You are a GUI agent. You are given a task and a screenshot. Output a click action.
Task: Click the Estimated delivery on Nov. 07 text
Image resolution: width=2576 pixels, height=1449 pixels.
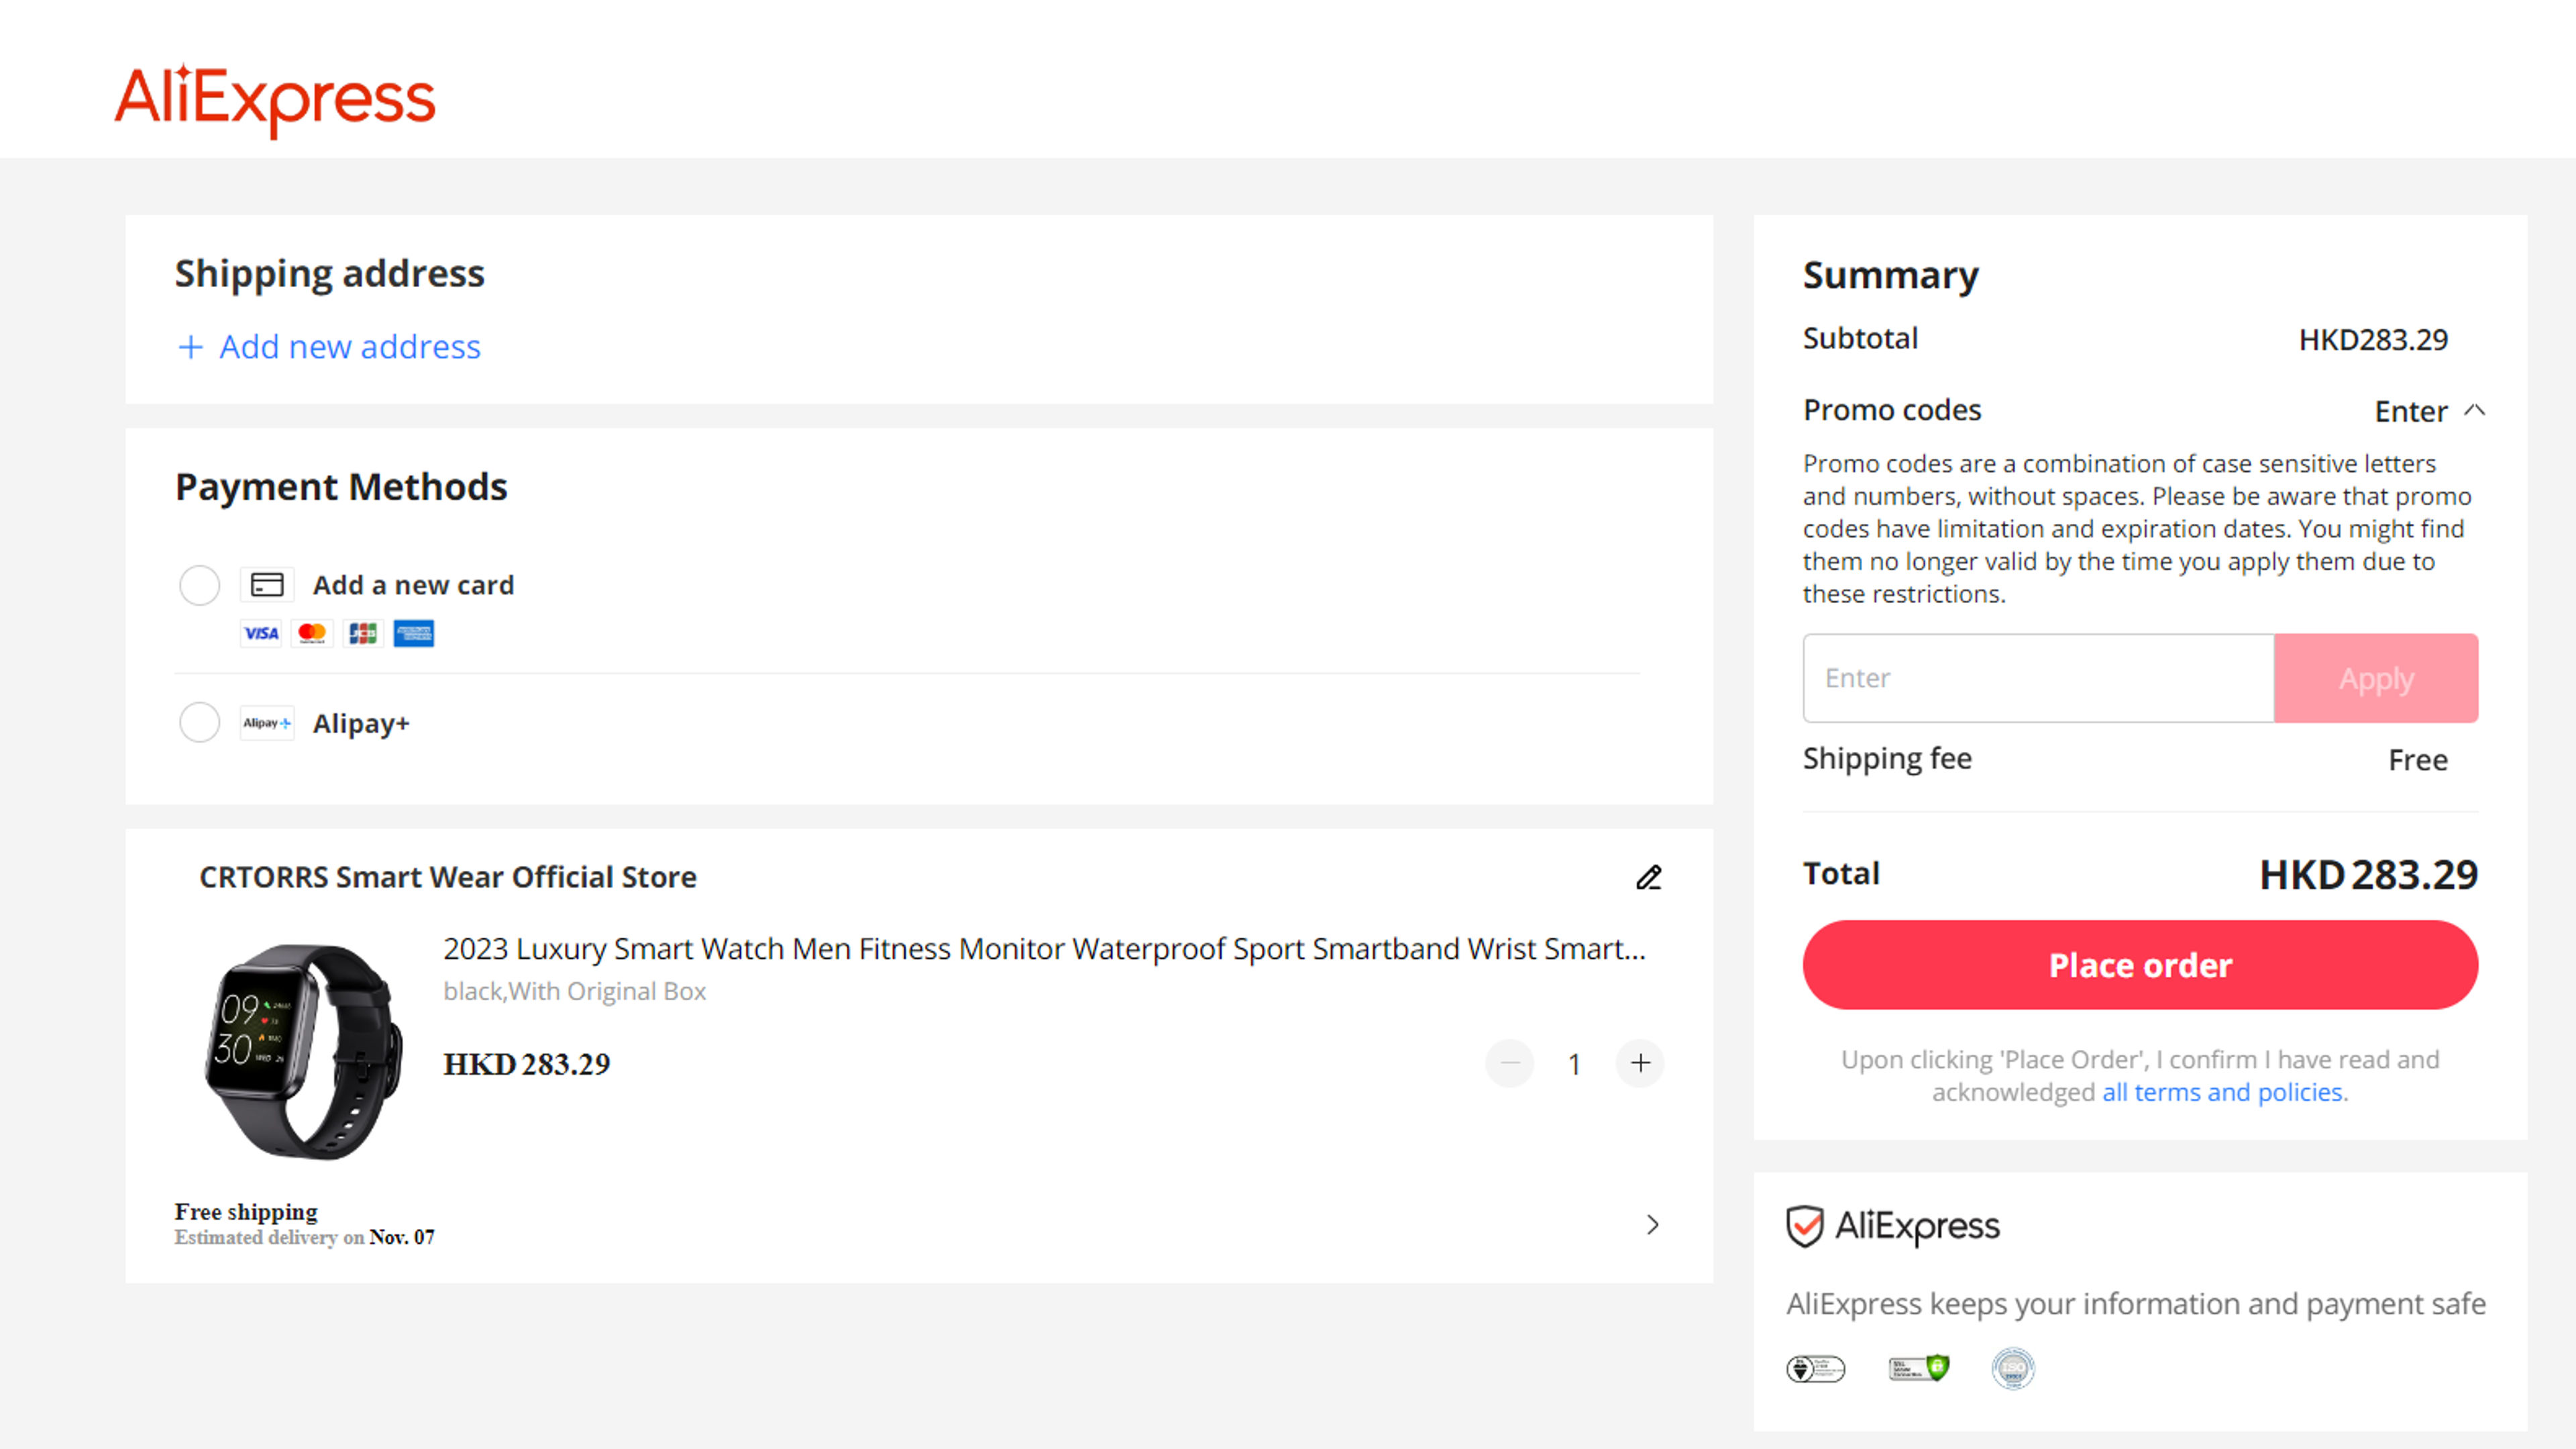click(x=304, y=1238)
